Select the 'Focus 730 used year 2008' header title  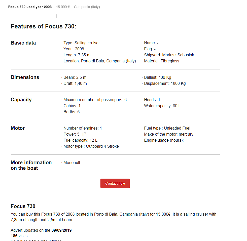(30, 7)
